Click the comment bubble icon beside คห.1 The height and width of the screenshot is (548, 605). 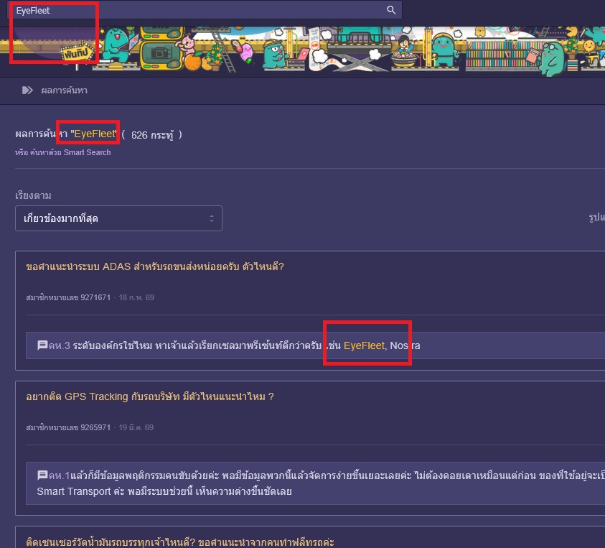(42, 475)
